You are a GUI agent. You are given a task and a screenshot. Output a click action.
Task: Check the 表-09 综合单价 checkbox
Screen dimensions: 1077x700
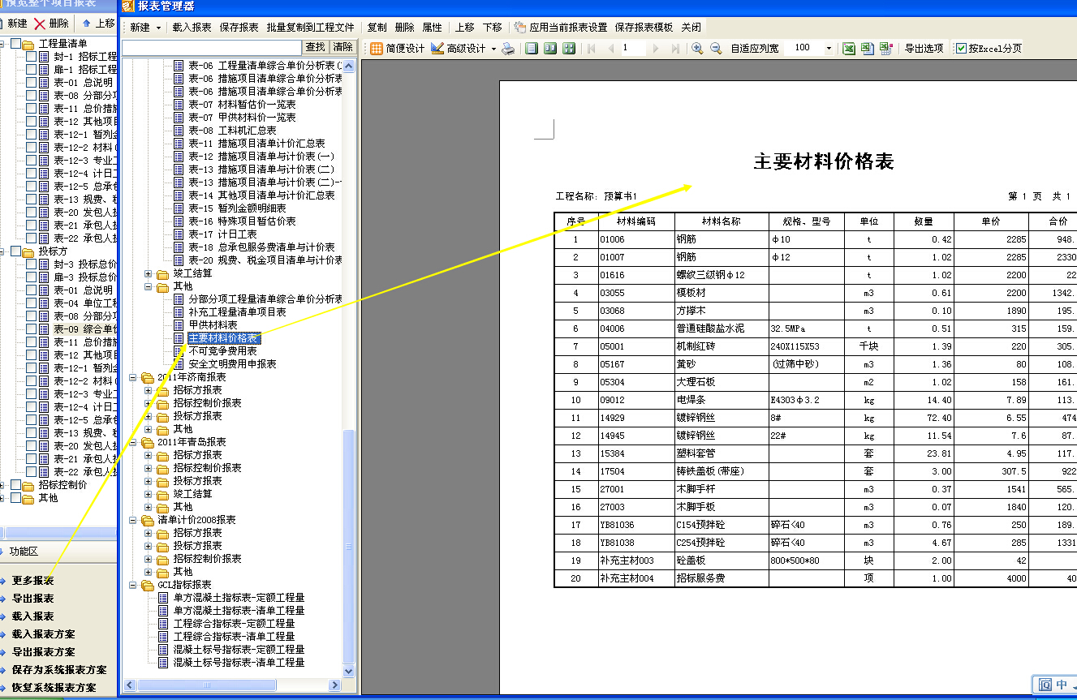point(32,329)
